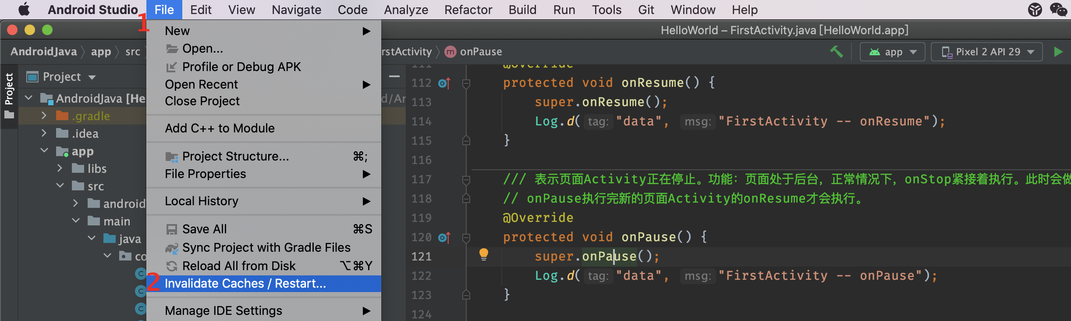The width and height of the screenshot is (1071, 321).
Task: Expand the .idea folder
Action: pyautogui.click(x=44, y=133)
